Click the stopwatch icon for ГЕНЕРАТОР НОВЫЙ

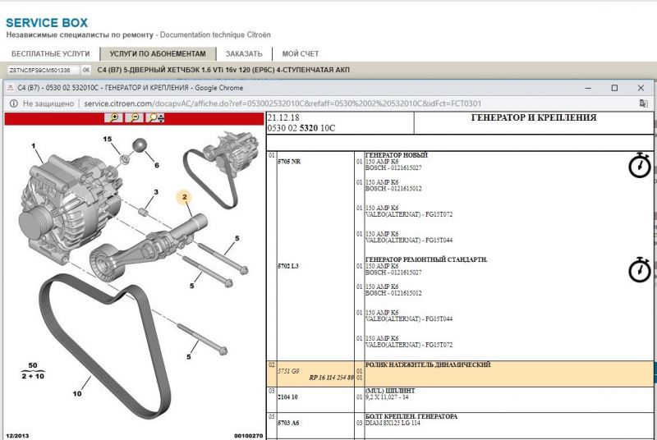[639, 166]
